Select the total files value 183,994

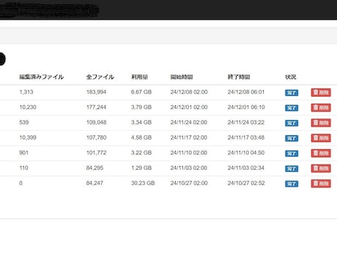pyautogui.click(x=96, y=92)
